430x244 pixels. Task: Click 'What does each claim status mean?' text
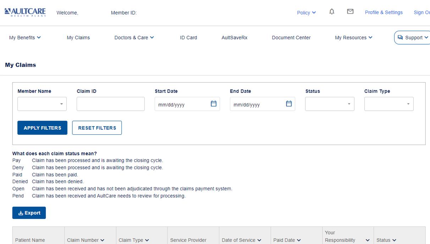55,153
